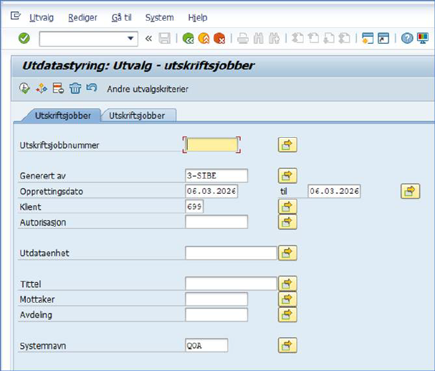This screenshot has width=435, height=371.
Task: Click Andre utvalgskriterier button
Action: coord(148,89)
